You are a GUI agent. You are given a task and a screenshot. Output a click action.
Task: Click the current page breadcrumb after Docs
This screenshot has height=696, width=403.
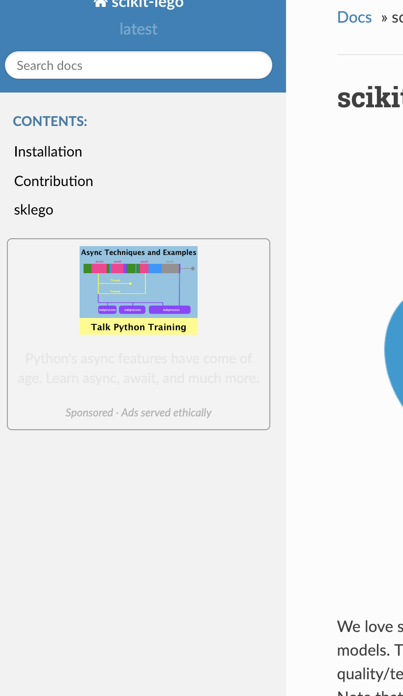click(397, 18)
